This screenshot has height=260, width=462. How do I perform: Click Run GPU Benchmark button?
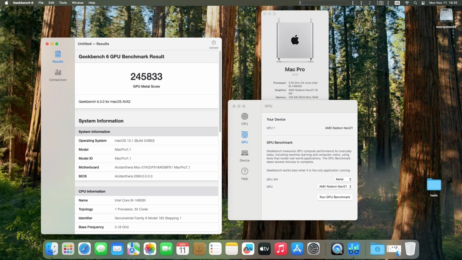335,197
